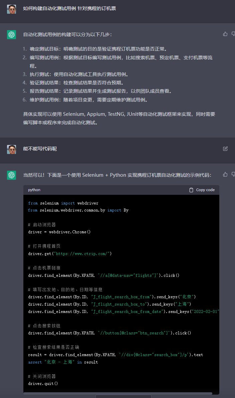The image size is (235, 398).
Task: Click ChatGPT logo beside code answer
Action: click(x=11, y=175)
